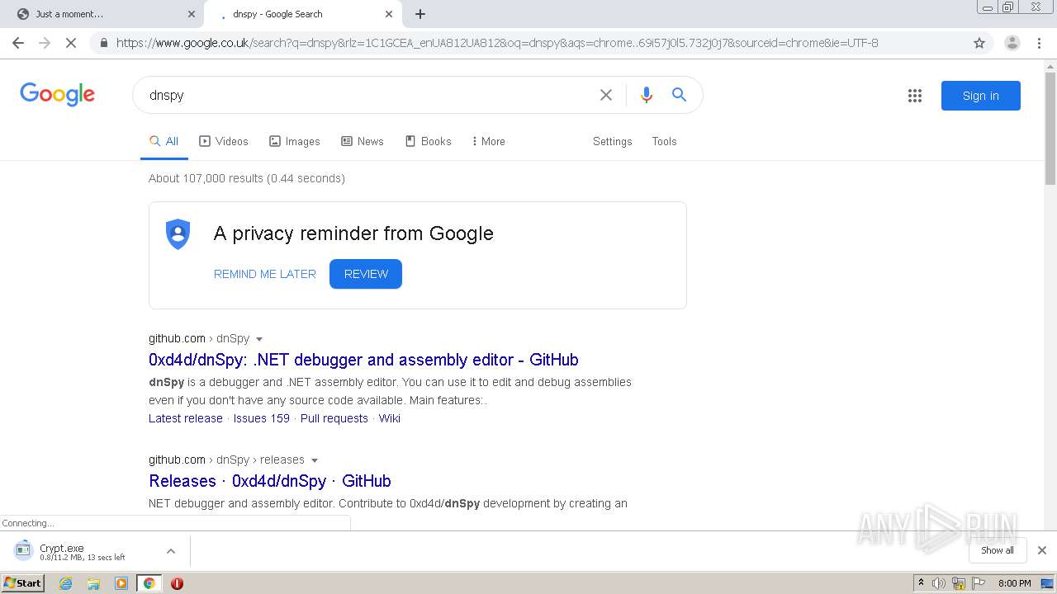Close the downloads bar

click(x=1042, y=550)
